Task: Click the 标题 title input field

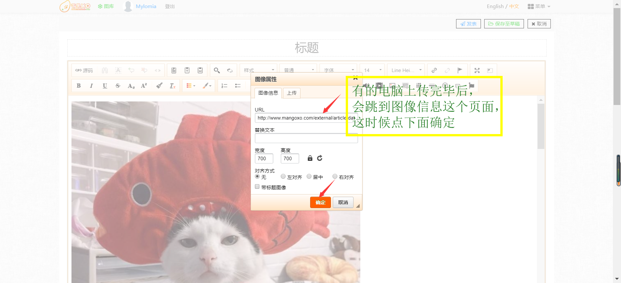Action: [307, 48]
